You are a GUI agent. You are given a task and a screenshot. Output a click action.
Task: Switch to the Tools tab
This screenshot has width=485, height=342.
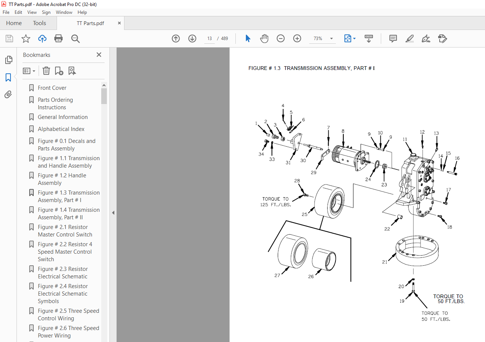(x=39, y=23)
